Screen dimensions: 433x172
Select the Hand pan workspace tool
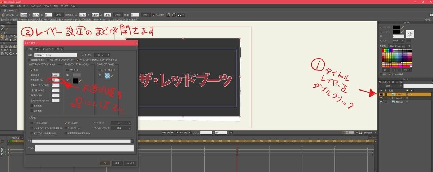tap(2, 54)
